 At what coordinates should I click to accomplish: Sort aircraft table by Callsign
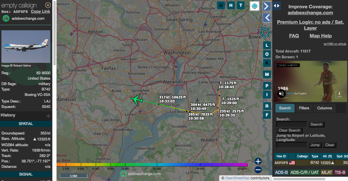(x=303, y=156)
